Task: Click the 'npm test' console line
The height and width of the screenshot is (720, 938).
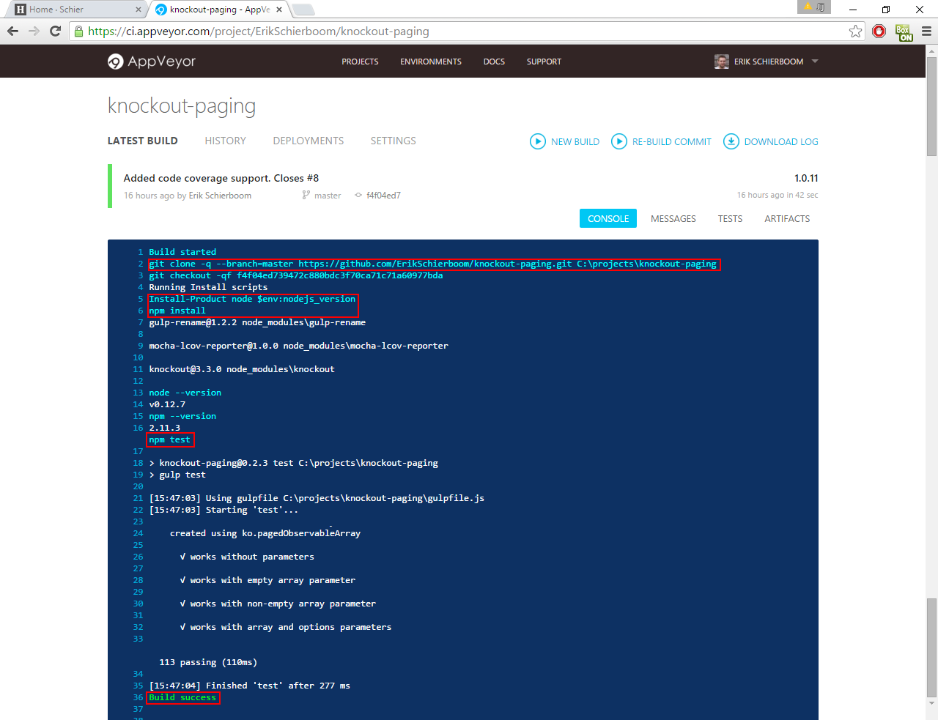Action: 169,439
